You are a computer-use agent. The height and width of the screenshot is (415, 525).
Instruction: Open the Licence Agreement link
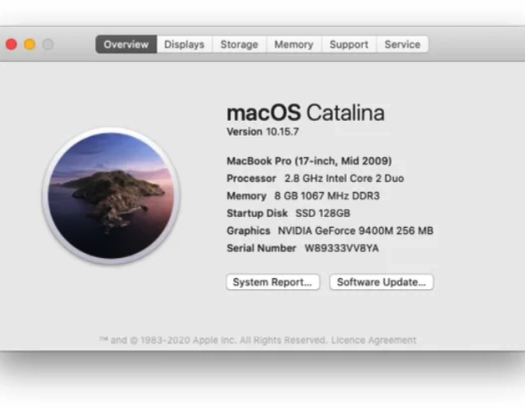[x=374, y=340]
